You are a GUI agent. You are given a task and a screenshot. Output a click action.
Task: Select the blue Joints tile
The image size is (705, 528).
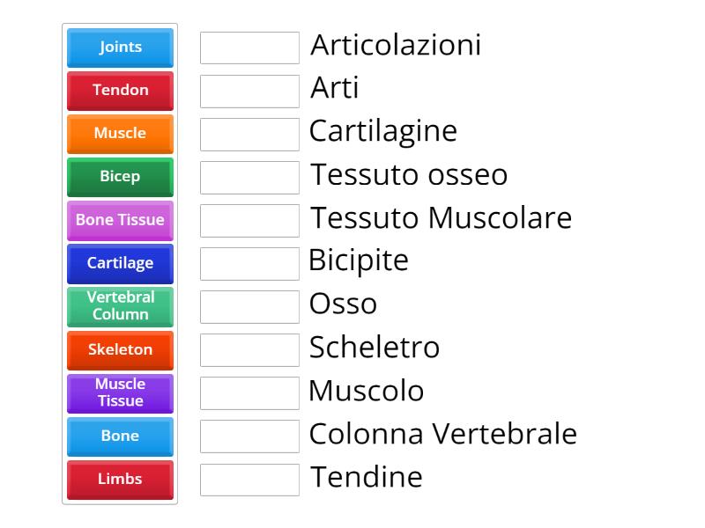pyautogui.click(x=120, y=48)
